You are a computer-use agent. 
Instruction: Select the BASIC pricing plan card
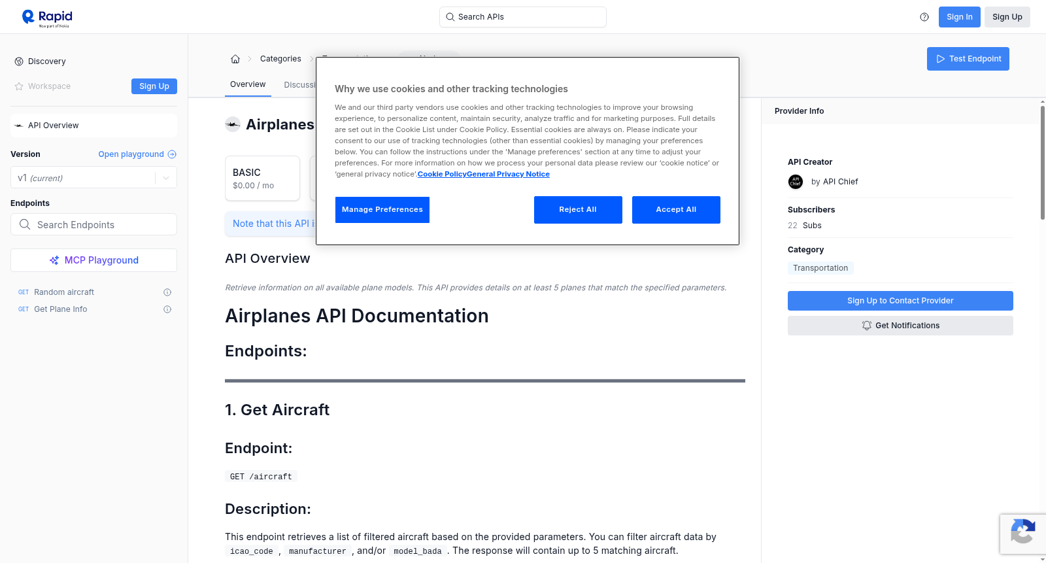tap(262, 178)
